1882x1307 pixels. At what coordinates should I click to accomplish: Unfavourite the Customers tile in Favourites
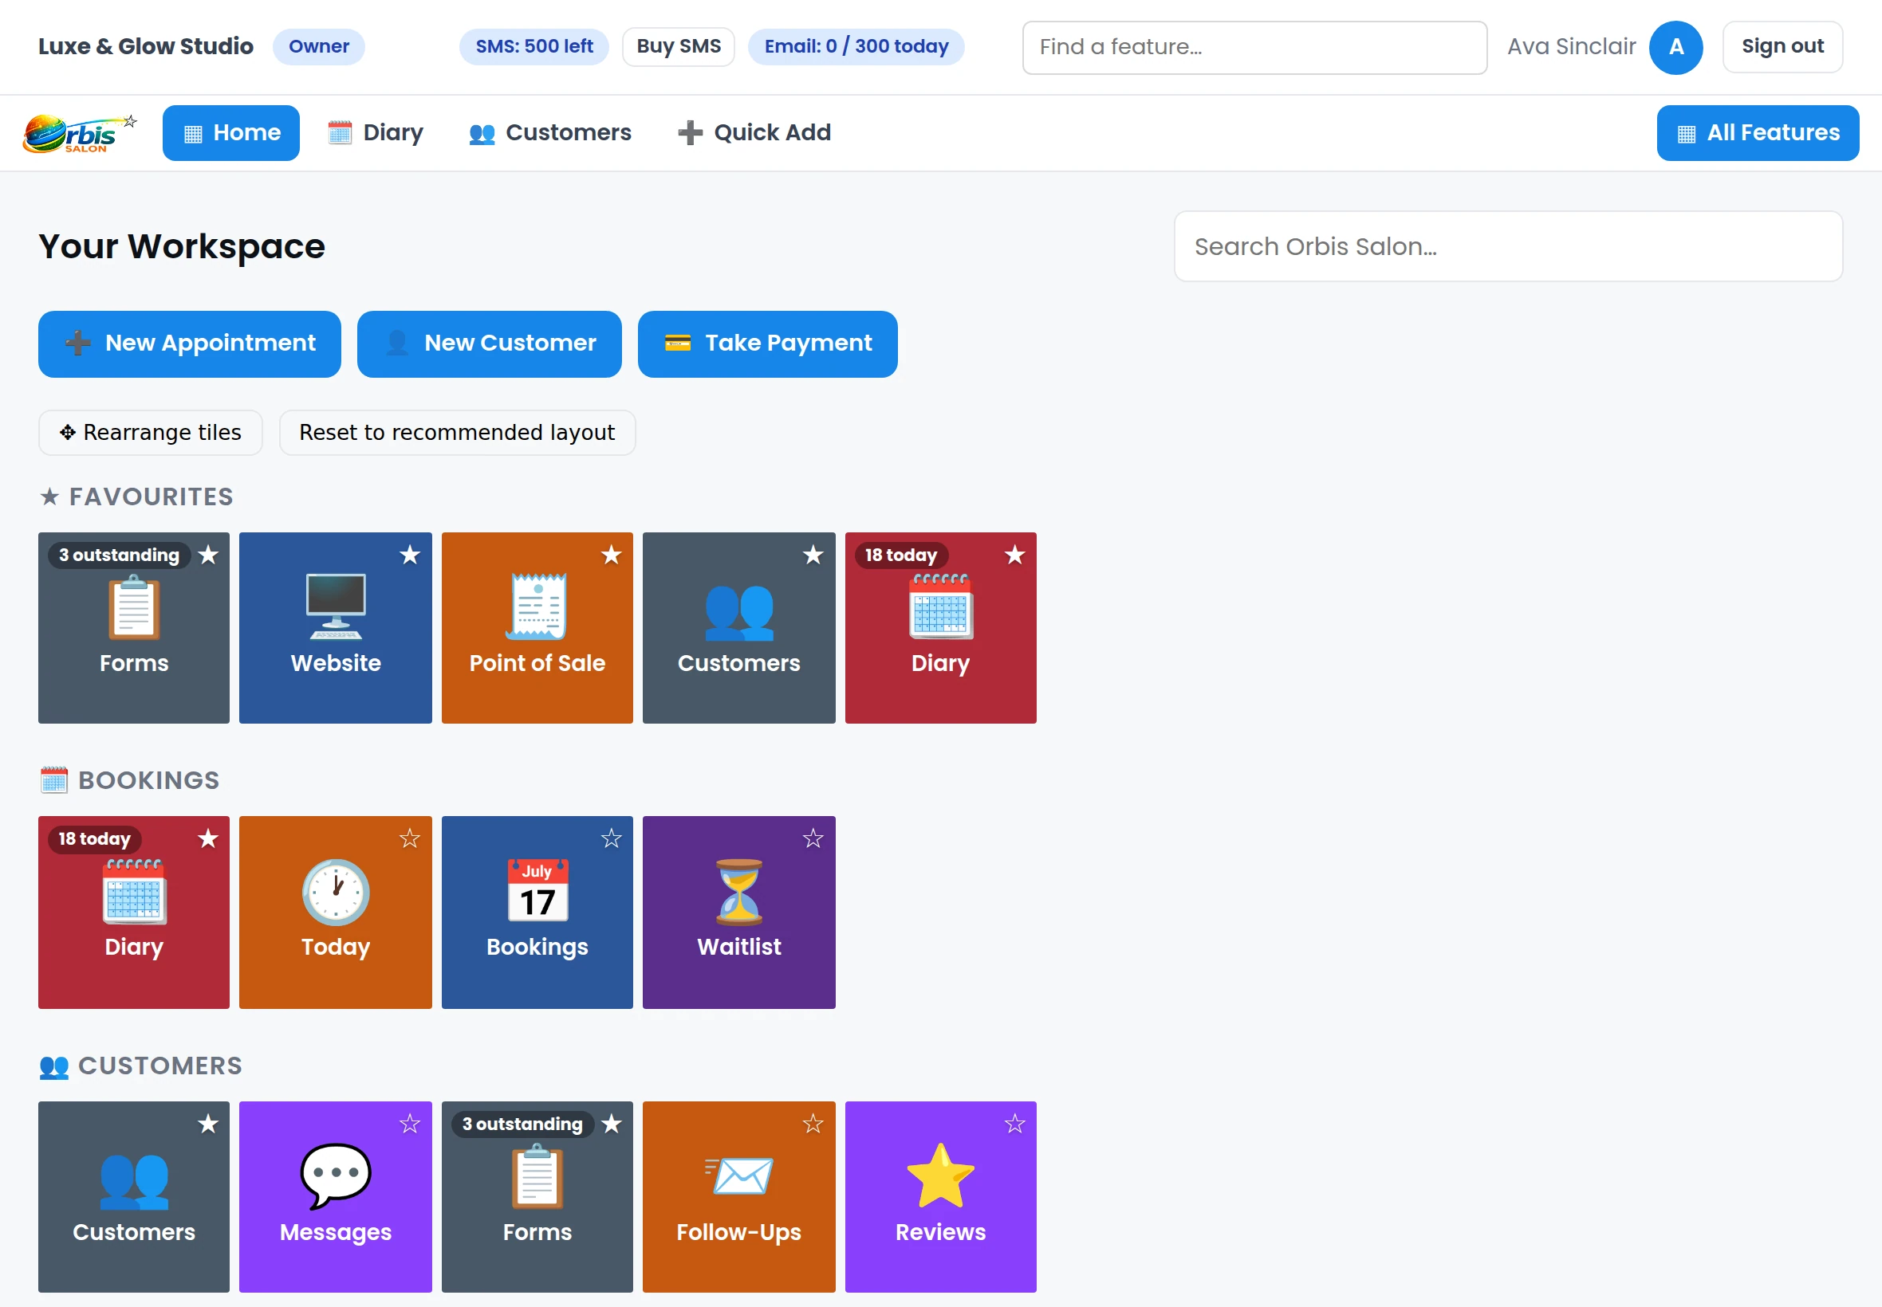click(x=813, y=555)
